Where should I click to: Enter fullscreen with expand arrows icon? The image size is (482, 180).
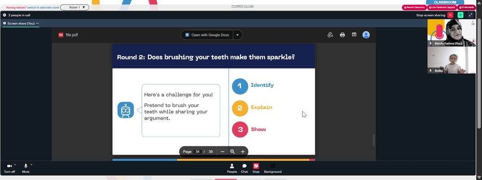click(470, 15)
